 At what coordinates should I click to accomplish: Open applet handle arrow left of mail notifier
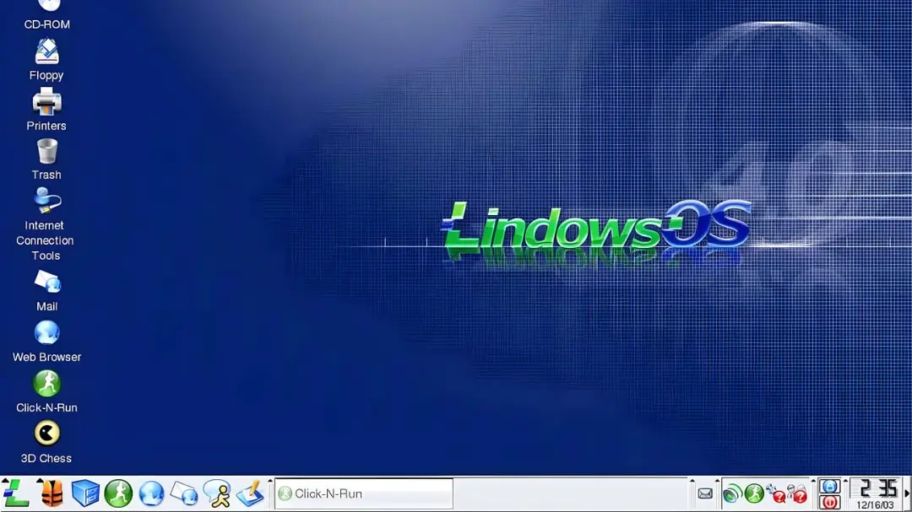pyautogui.click(x=692, y=481)
